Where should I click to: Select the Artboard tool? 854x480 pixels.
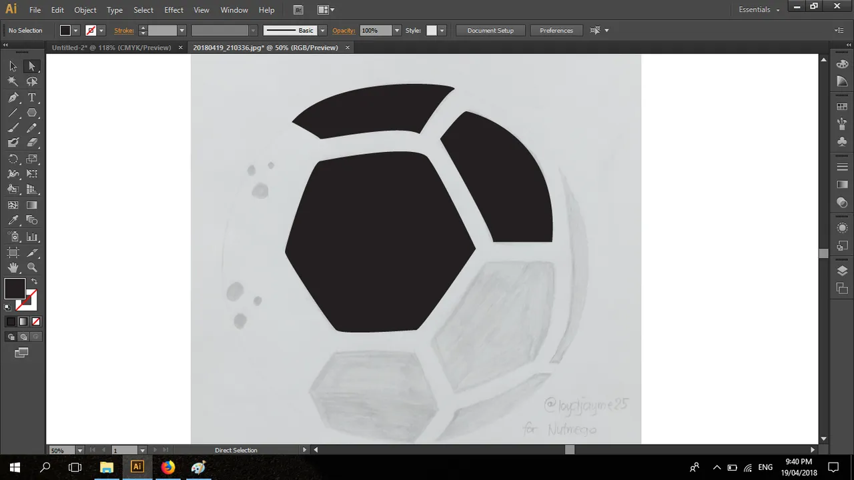(13, 253)
